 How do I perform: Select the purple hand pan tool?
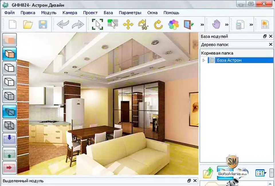[216, 24]
